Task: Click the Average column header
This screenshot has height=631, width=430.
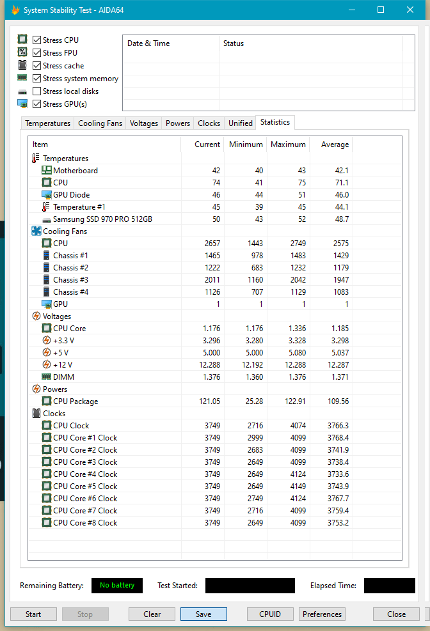Action: tap(331, 144)
